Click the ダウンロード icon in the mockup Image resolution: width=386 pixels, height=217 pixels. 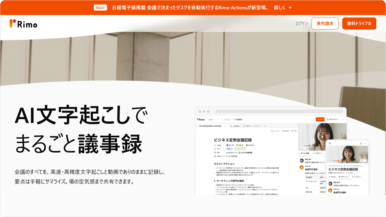coord(328,119)
